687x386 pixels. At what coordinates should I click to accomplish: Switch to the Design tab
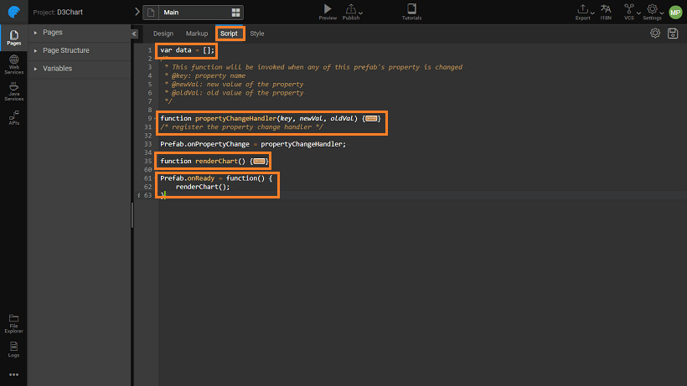(163, 33)
